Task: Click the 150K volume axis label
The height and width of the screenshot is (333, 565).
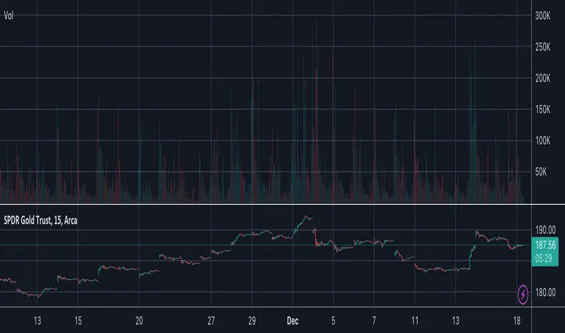Action: (x=543, y=110)
